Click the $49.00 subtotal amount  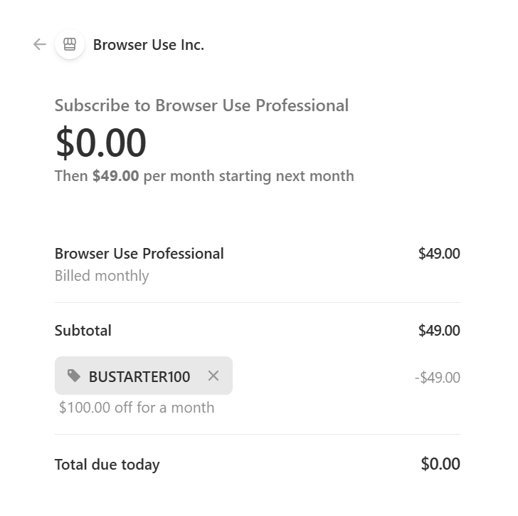(x=439, y=331)
